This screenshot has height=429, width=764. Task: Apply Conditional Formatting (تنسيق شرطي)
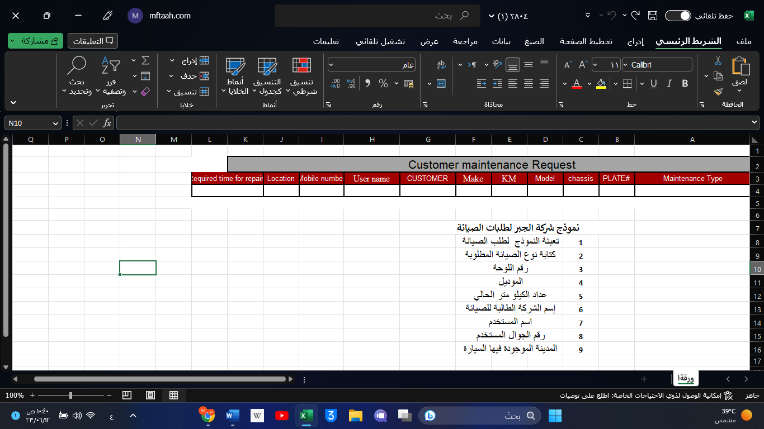point(302,75)
